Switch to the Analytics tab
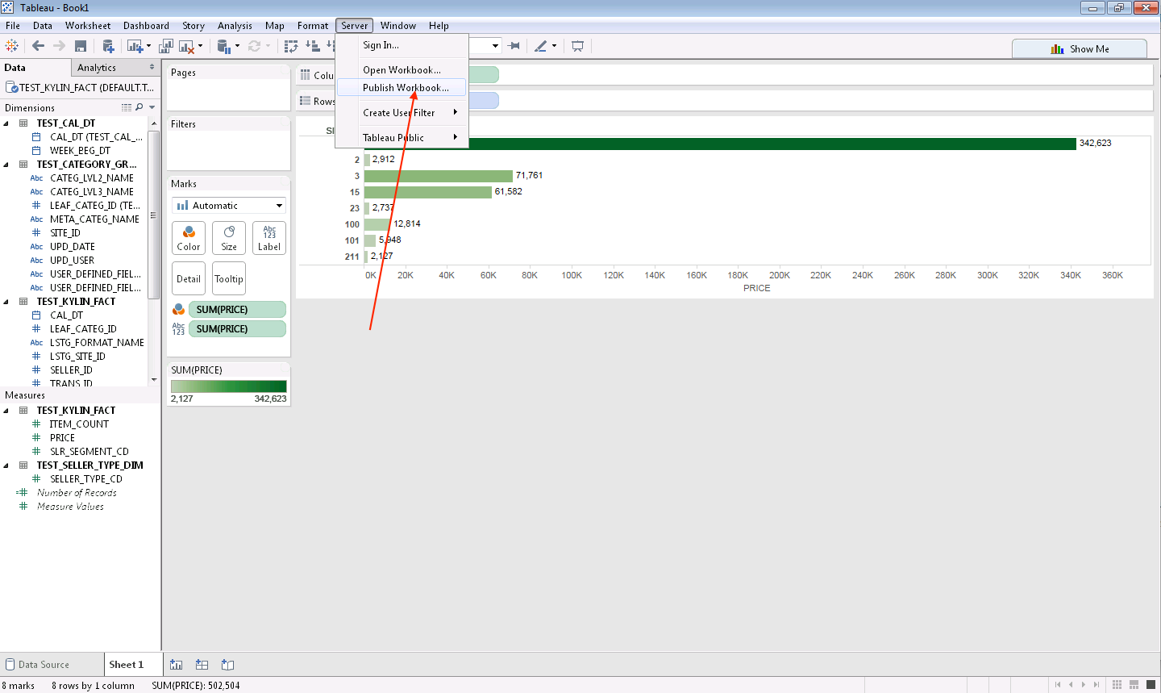 pos(97,68)
